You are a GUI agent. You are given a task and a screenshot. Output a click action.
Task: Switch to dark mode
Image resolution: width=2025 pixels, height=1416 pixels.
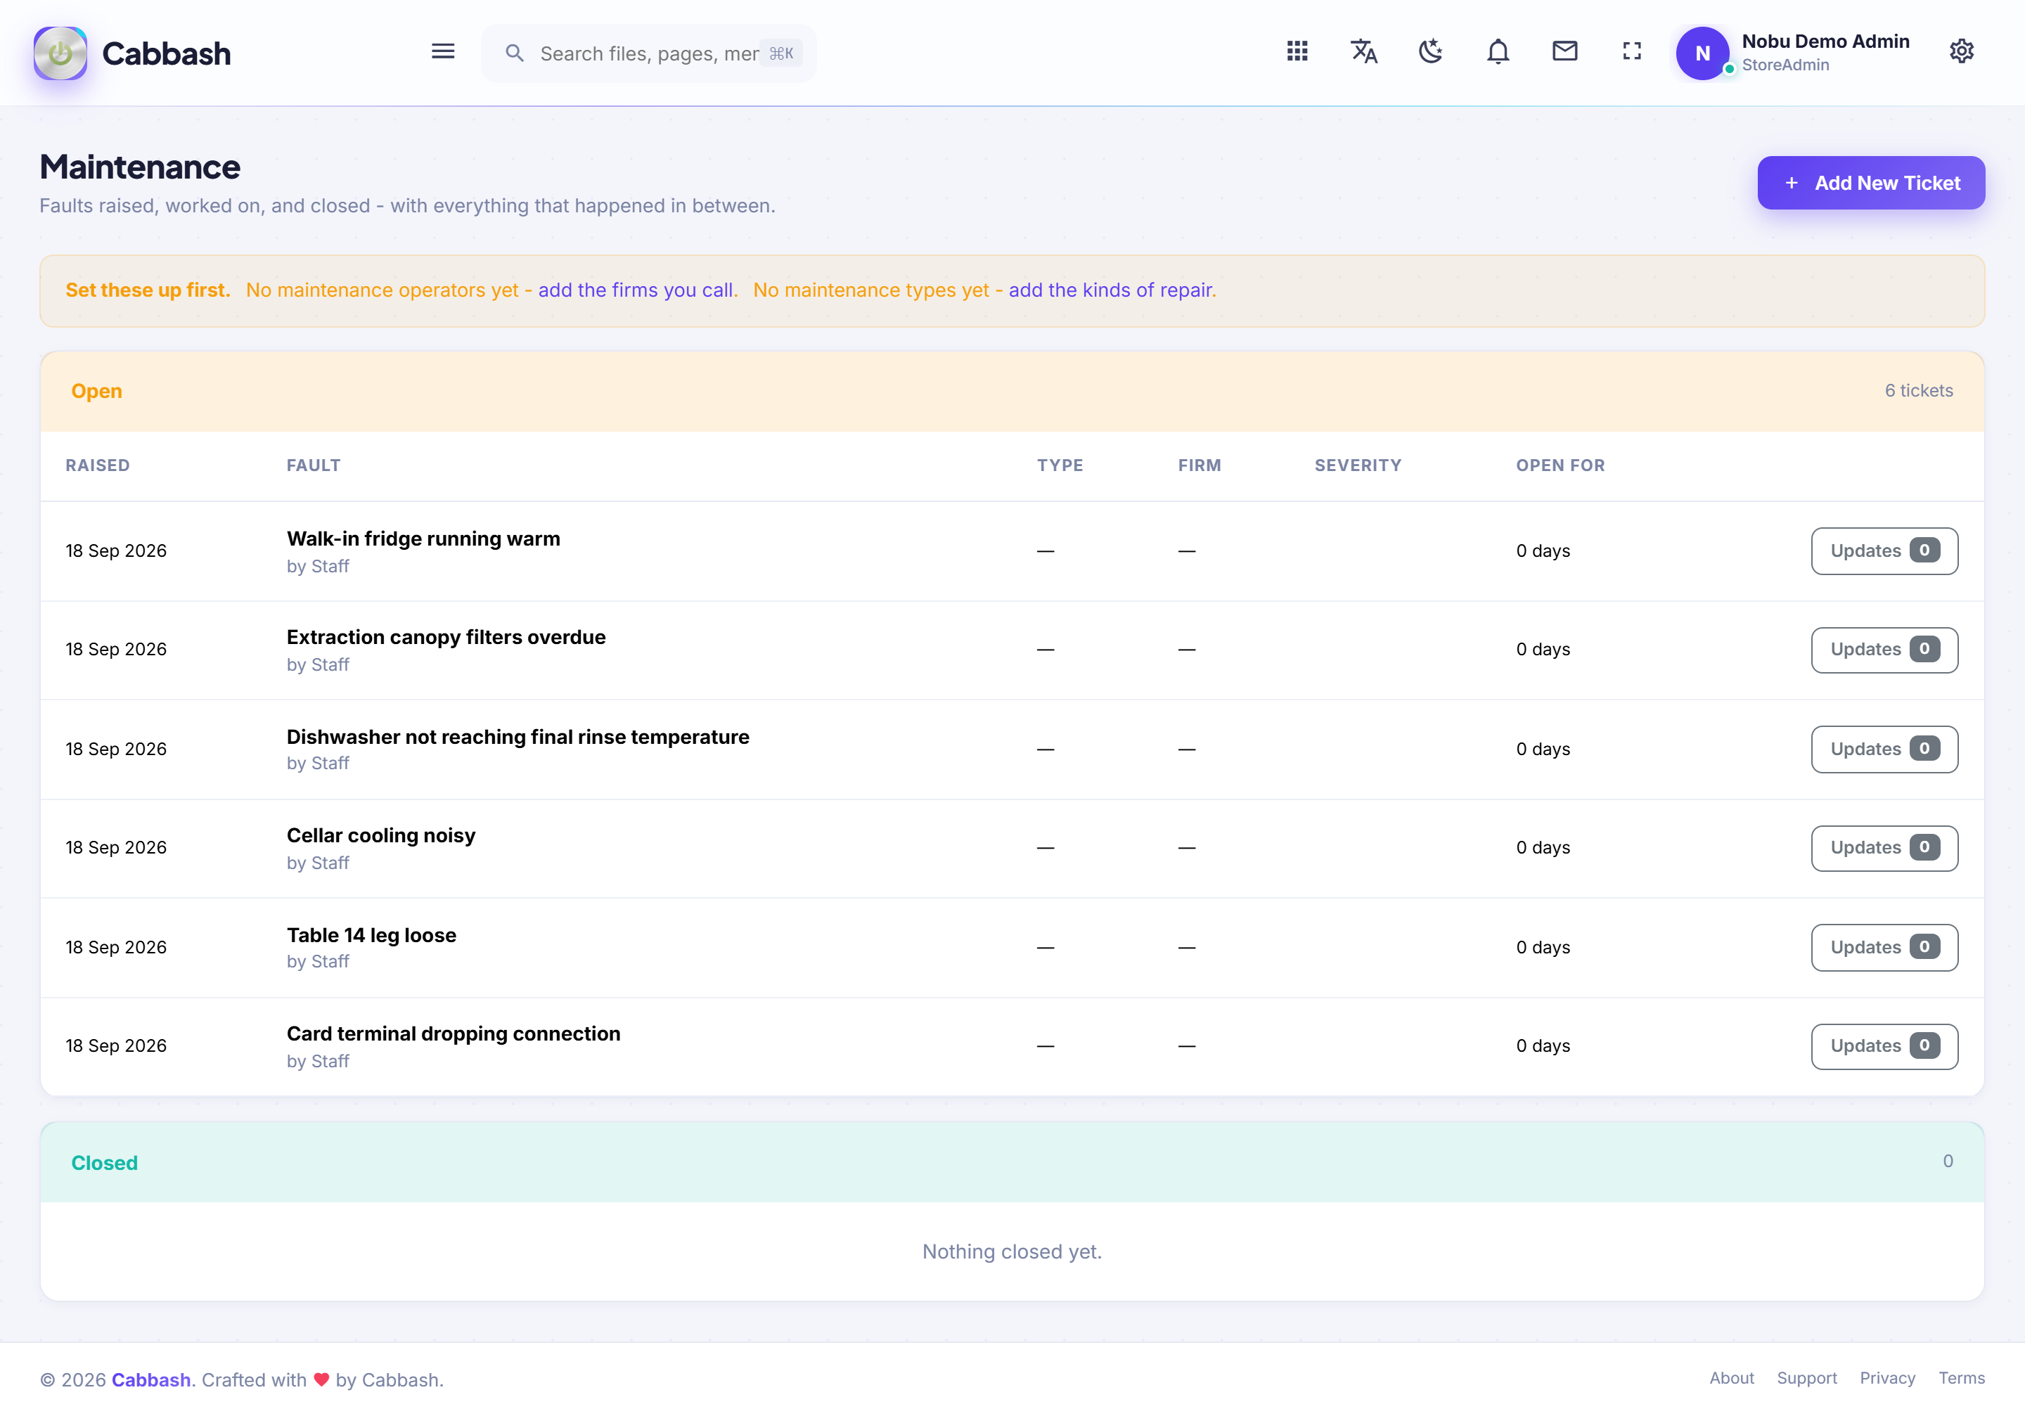1431,51
